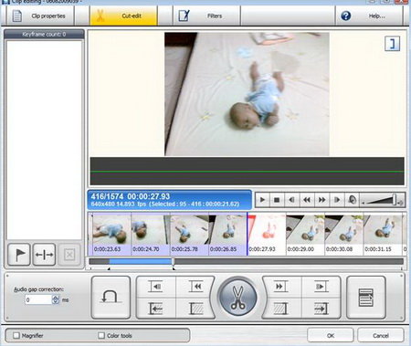Image resolution: width=411 pixels, height=346 pixels.
Task: Click the top-left frame-back selection-start button
Action: pos(155,287)
